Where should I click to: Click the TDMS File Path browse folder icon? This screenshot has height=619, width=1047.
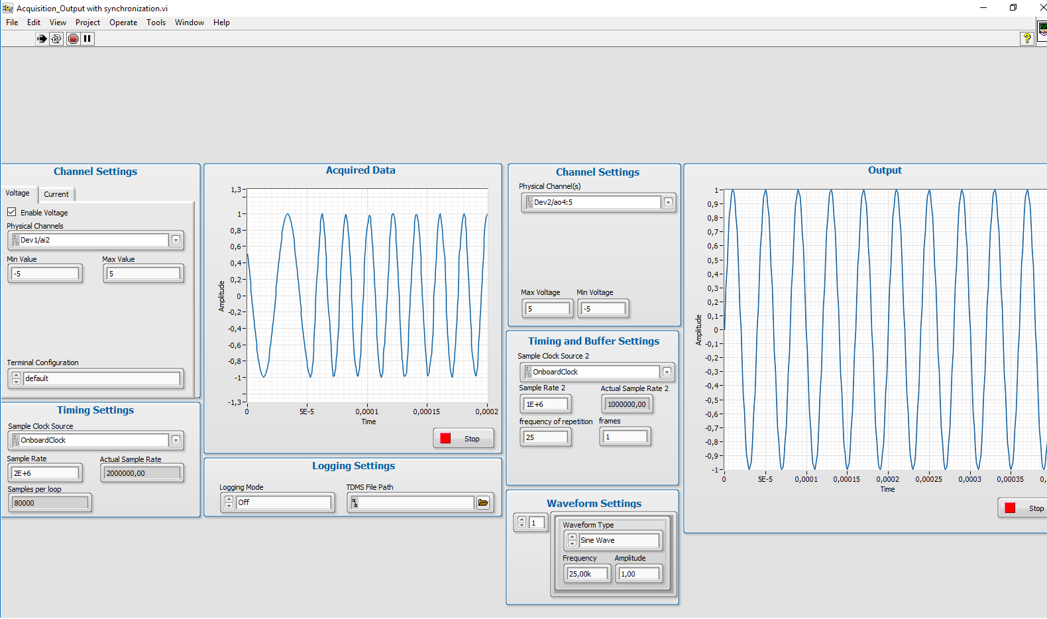(x=483, y=503)
